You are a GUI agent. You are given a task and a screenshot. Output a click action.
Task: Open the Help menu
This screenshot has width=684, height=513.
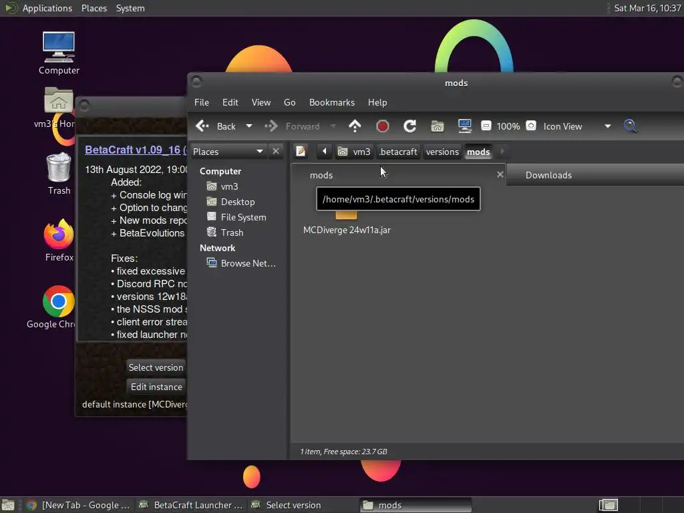377,102
